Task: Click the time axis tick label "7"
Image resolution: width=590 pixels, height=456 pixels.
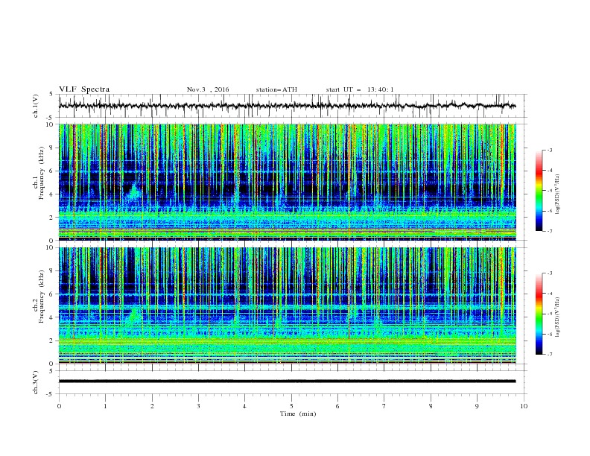Action: [x=384, y=406]
